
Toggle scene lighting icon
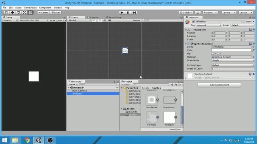click(x=100, y=20)
